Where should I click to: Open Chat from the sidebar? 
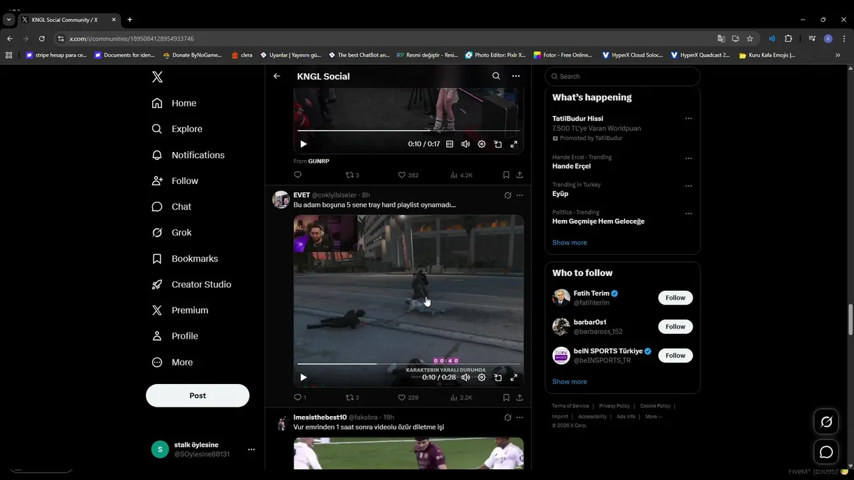[171, 207]
